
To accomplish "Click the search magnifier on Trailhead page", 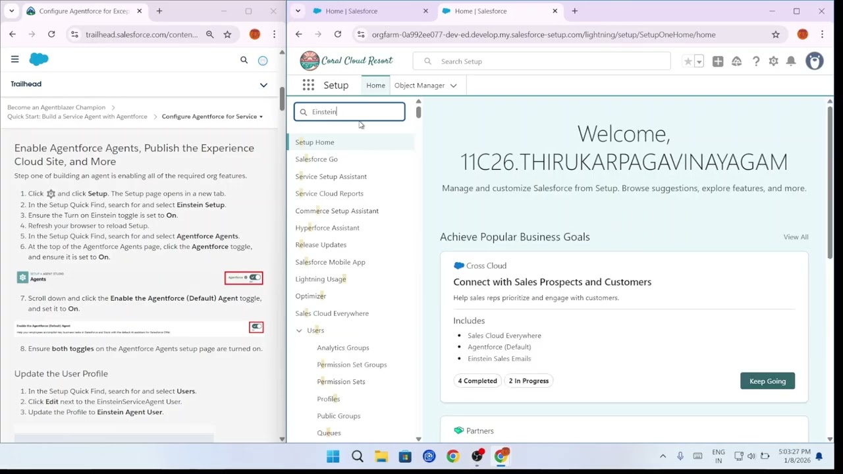I will [x=244, y=60].
